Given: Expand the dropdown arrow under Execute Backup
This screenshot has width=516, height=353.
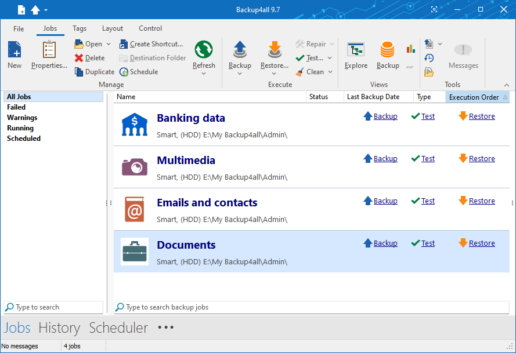Looking at the screenshot, I should coord(240,74).
